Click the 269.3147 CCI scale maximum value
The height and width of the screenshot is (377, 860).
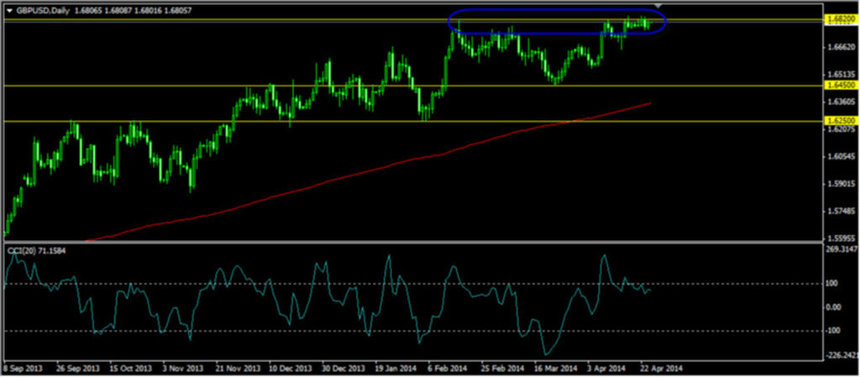click(842, 250)
